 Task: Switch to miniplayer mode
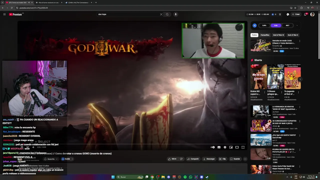coord(231,147)
